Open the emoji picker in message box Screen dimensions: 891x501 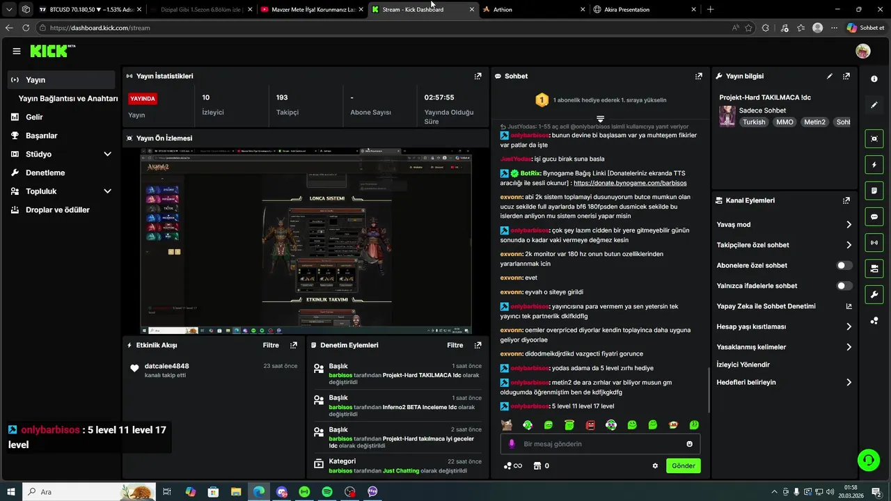click(x=690, y=444)
